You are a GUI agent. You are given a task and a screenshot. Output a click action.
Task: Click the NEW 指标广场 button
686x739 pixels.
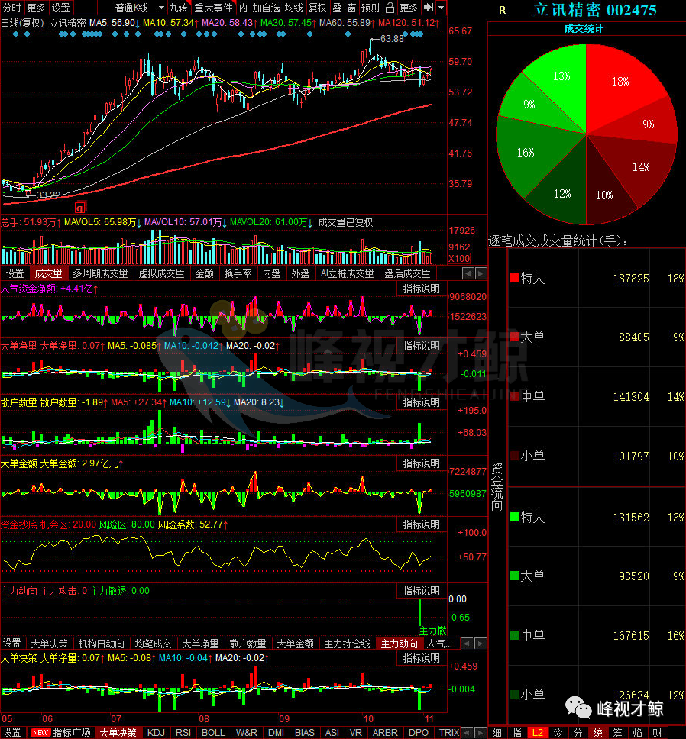[61, 732]
